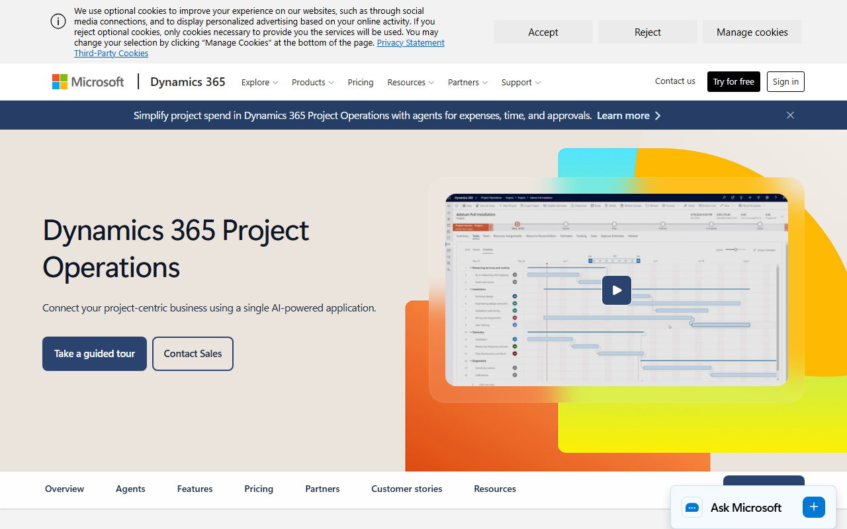Switch to the Partners tab in page navigation
This screenshot has width=847, height=529.
322,489
